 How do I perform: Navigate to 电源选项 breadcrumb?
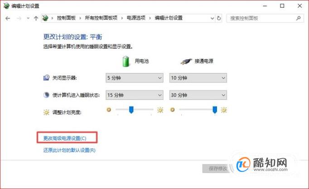tap(136, 18)
